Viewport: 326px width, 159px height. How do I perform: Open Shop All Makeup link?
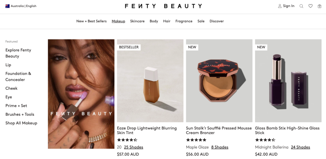point(21,123)
